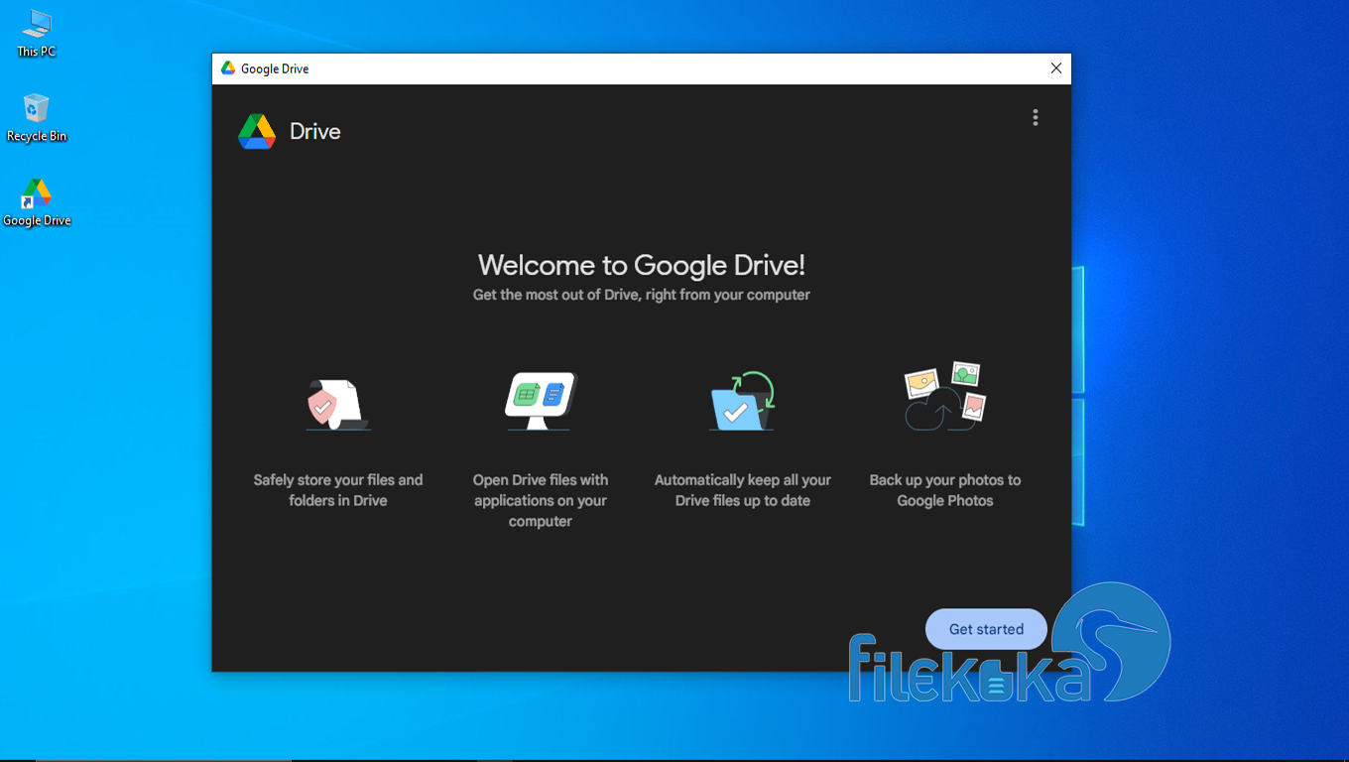Screen dimensions: 1349x762
Task: Open the three-dot more options menu
Action: click(1036, 117)
